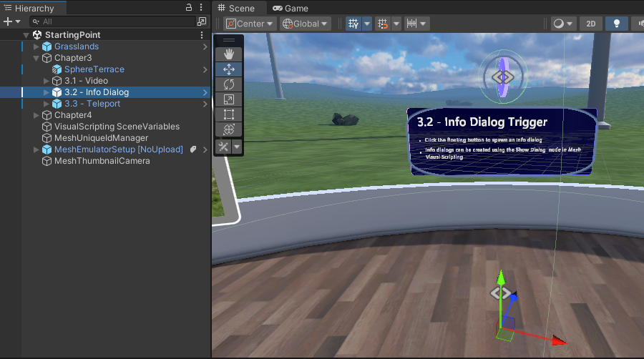
Task: Toggle 2D view mode in Scene
Action: click(x=590, y=24)
